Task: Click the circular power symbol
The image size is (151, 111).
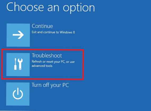Action: click(18, 93)
